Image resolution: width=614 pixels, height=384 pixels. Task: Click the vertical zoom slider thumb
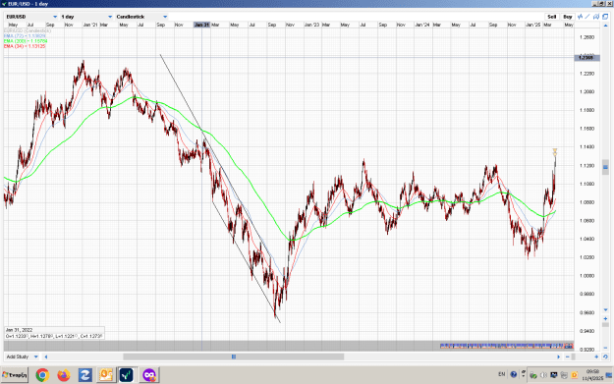coord(605,324)
